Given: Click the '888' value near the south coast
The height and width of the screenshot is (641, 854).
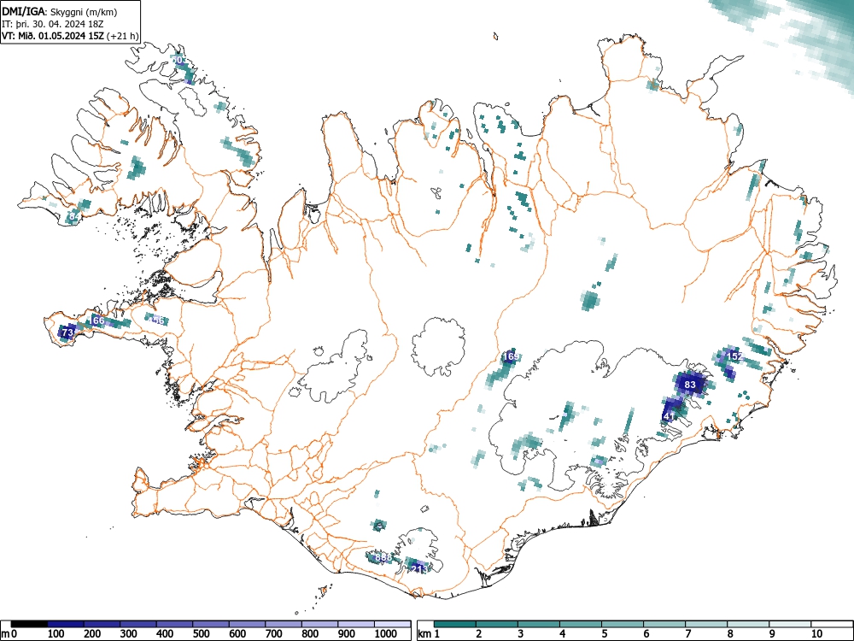Looking at the screenshot, I should [x=384, y=557].
